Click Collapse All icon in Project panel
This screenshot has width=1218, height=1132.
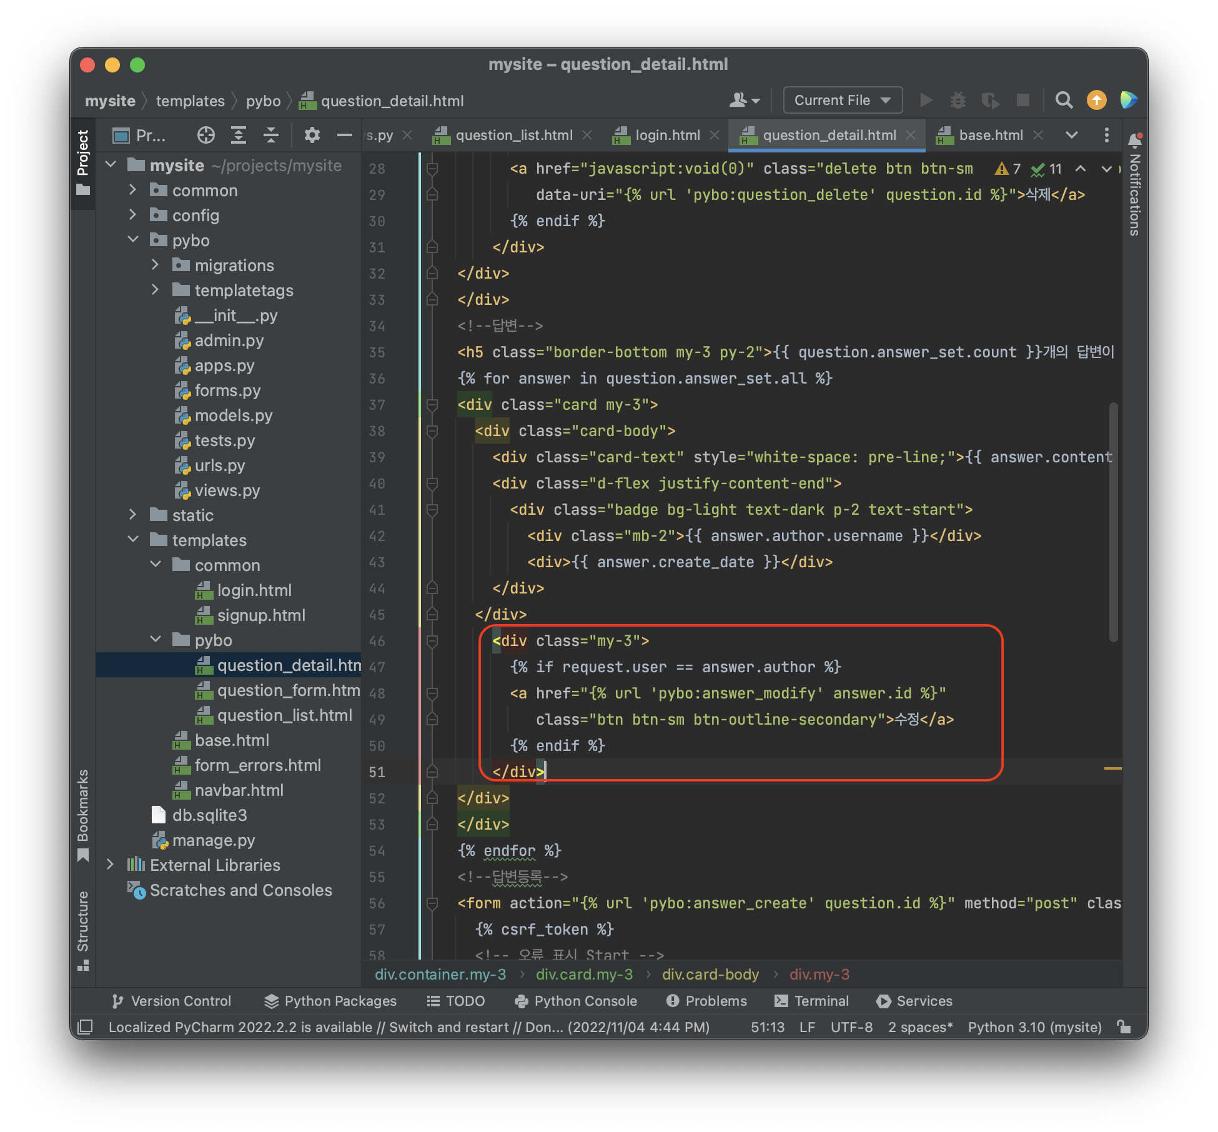(270, 135)
